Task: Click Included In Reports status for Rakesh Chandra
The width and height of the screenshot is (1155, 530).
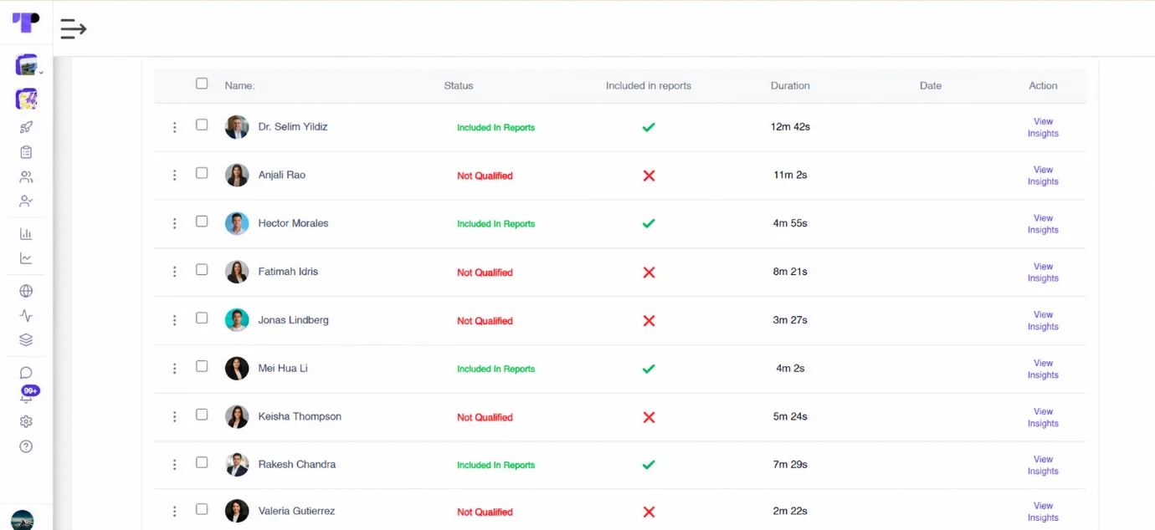Action: (x=495, y=465)
